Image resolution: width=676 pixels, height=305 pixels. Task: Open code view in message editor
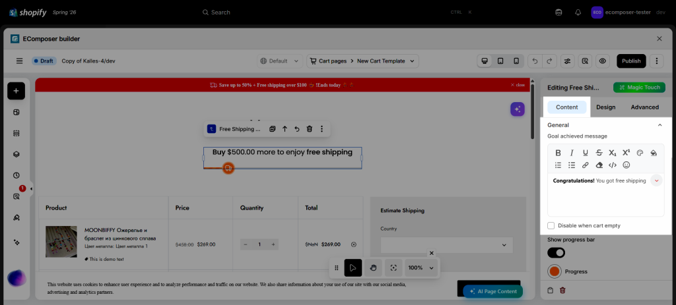coord(613,165)
